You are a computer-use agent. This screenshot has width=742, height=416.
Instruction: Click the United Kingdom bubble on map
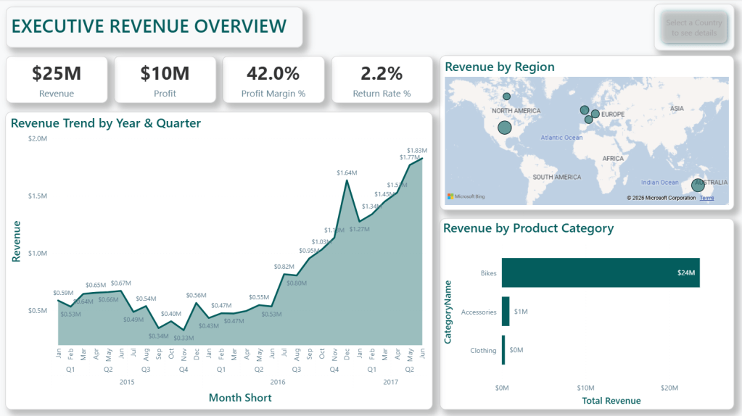[584, 110]
